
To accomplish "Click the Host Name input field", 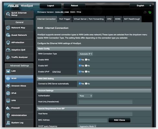I will [x=106, y=114].
